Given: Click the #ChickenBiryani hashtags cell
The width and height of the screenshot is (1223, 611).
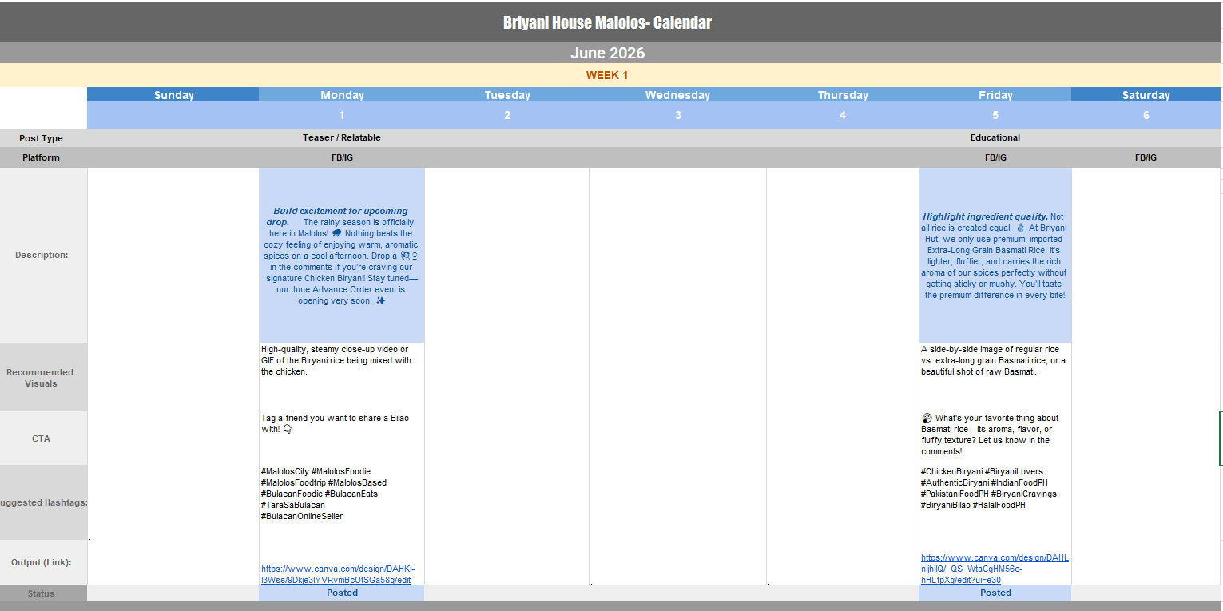Looking at the screenshot, I should tap(995, 502).
